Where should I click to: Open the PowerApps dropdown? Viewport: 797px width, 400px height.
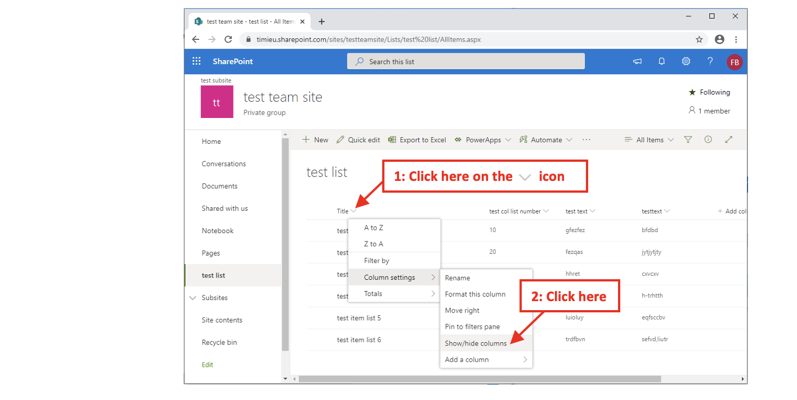[x=482, y=140]
